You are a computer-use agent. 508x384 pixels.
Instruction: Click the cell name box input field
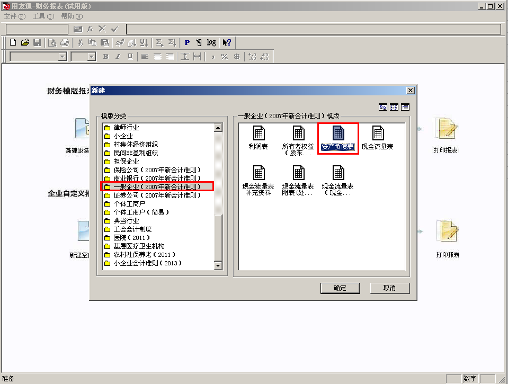(x=37, y=29)
